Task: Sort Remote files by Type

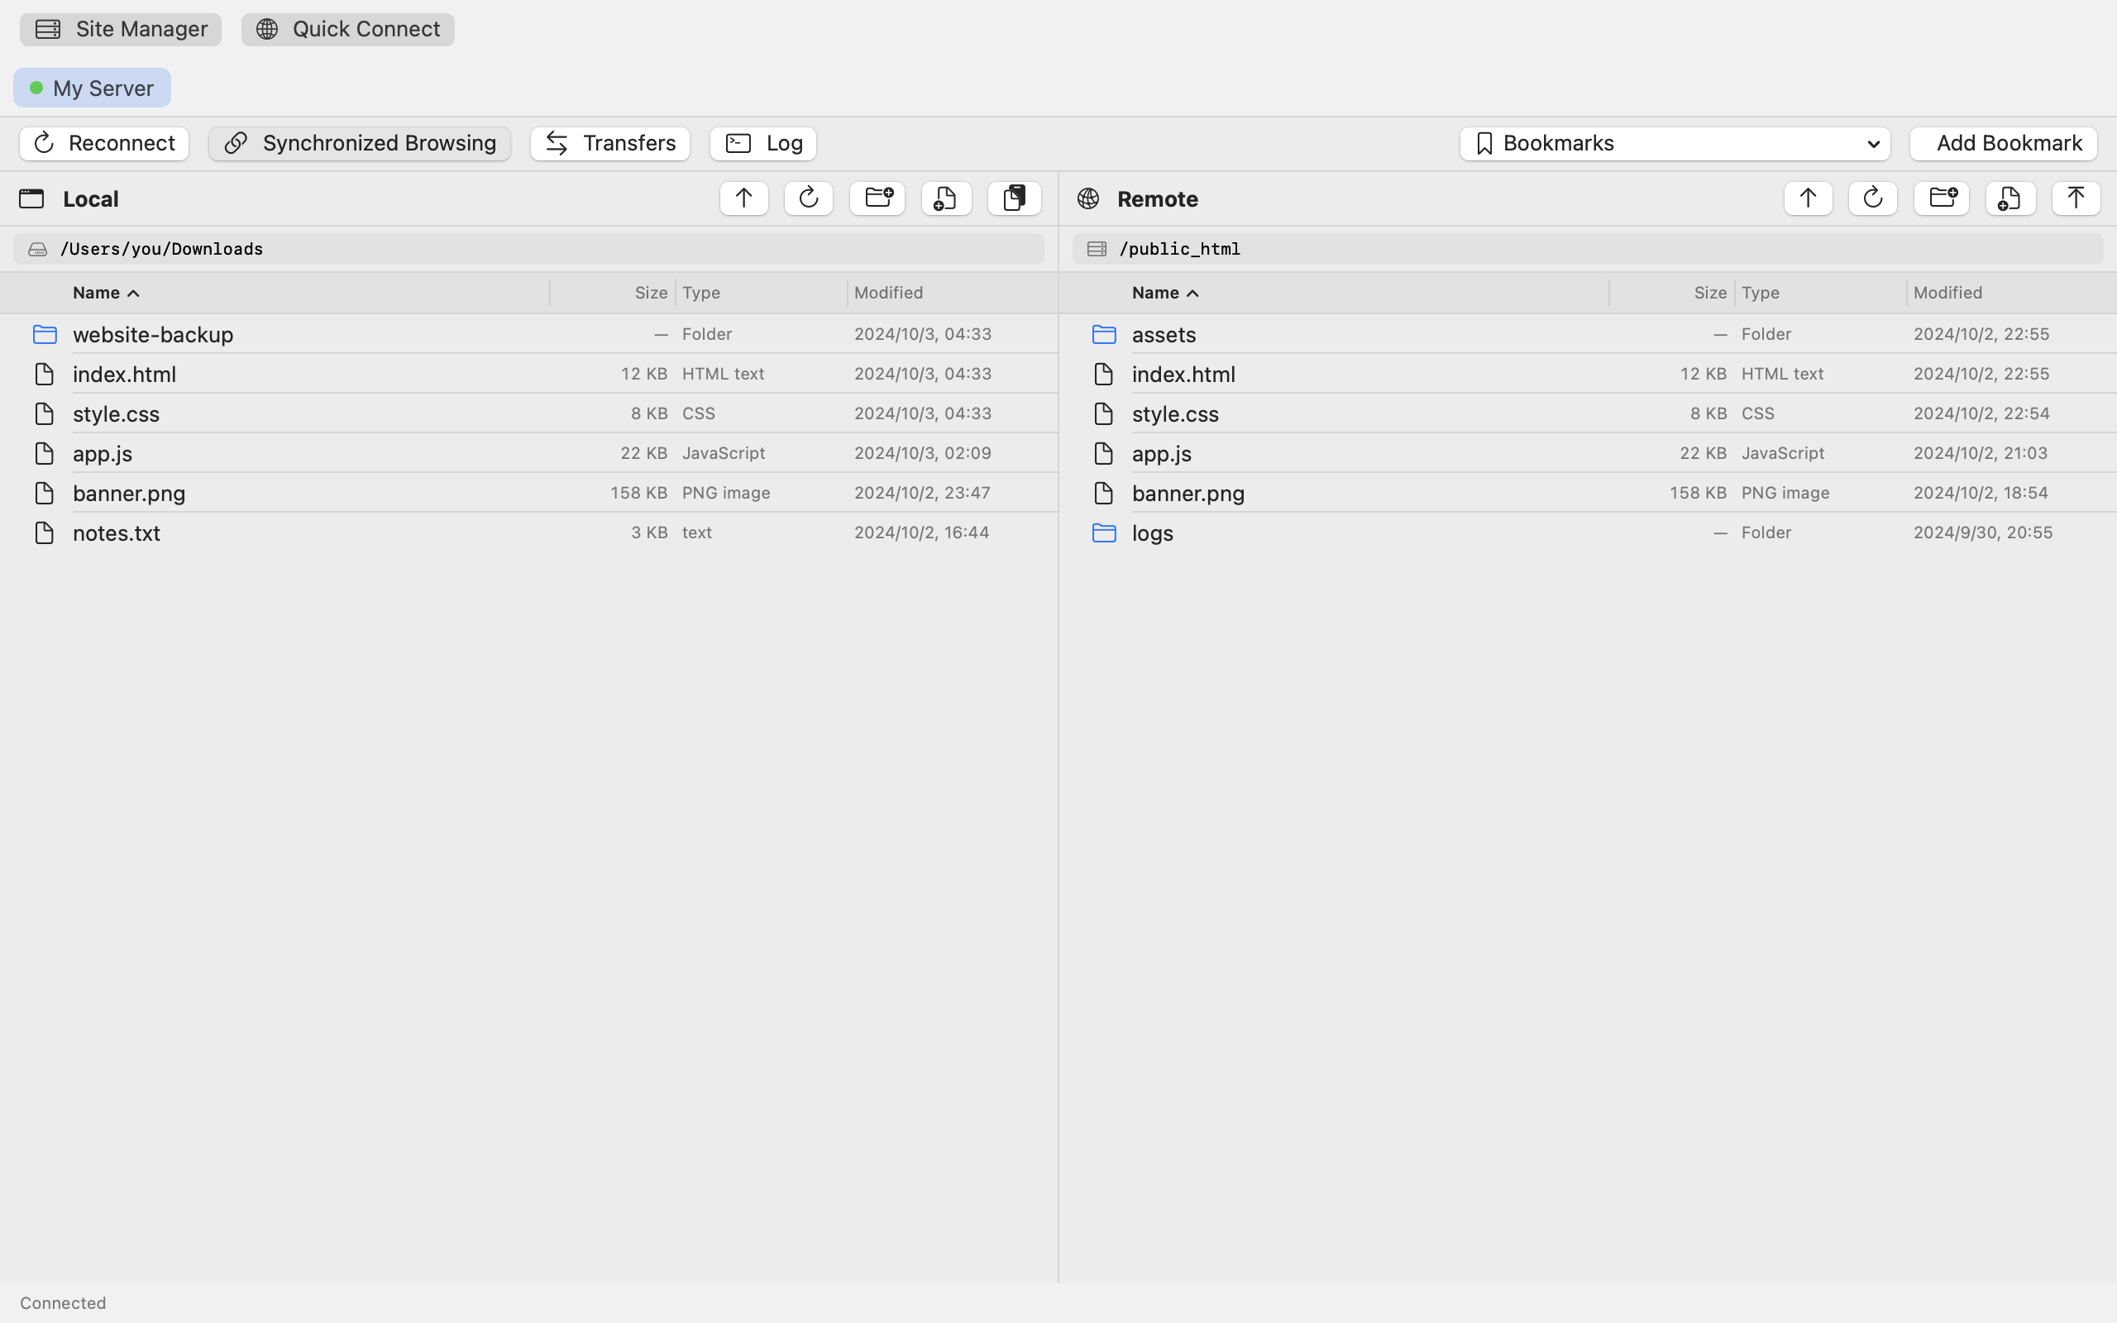Action: [1760, 293]
